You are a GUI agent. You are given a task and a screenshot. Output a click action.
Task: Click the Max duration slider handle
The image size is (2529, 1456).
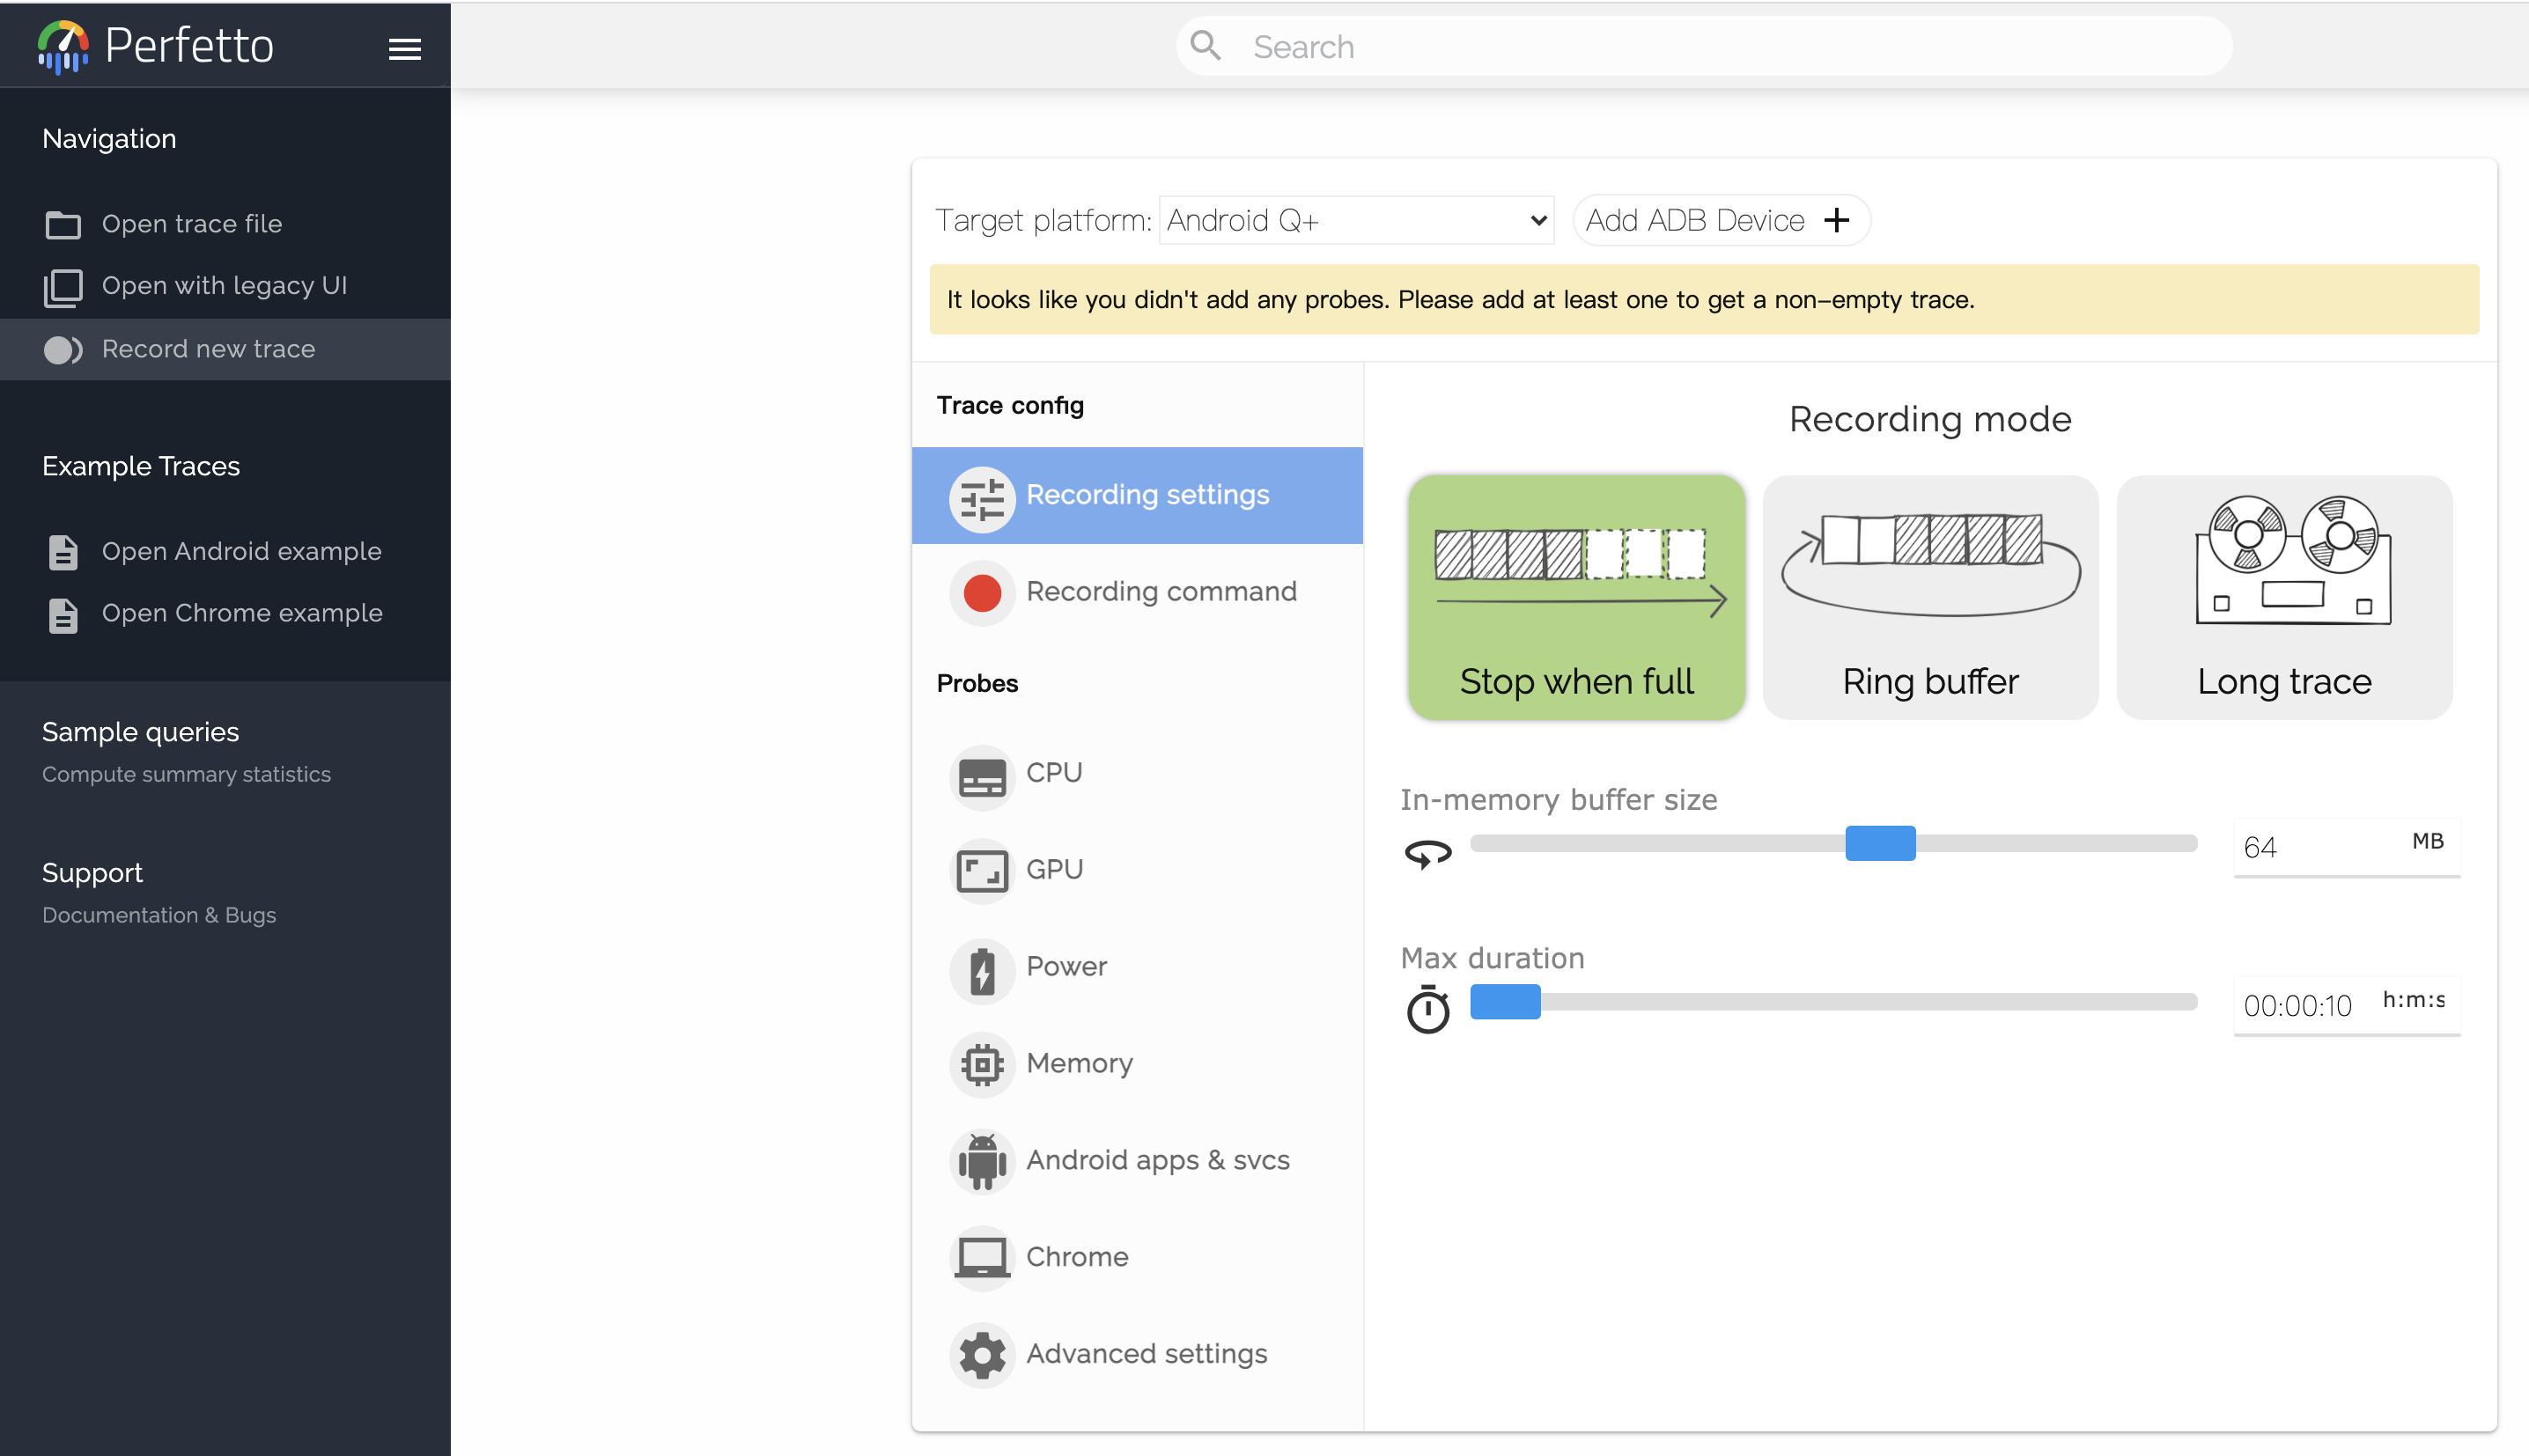pyautogui.click(x=1505, y=1002)
